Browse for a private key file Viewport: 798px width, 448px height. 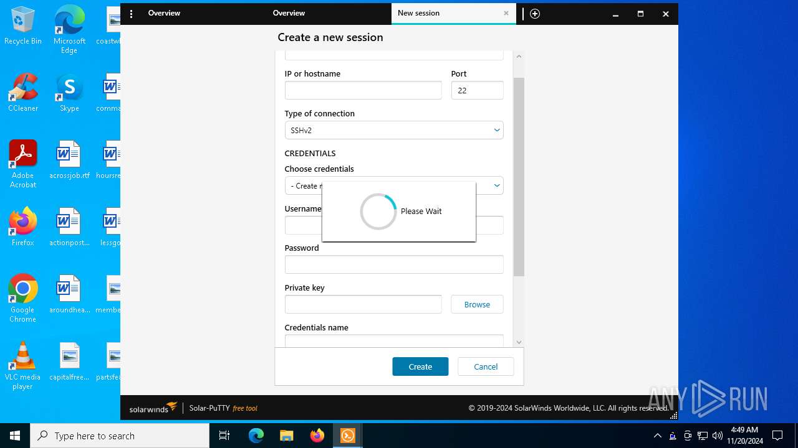click(477, 304)
